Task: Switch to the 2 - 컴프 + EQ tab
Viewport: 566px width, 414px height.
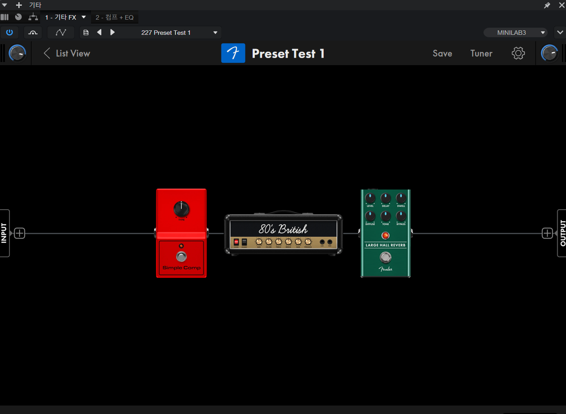Action: click(x=115, y=17)
